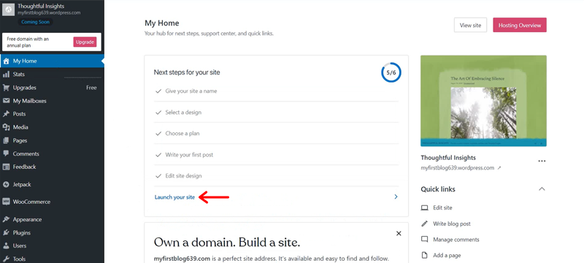Click the 5/6 progress ring
Viewport: 584px width, 263px height.
pos(391,72)
